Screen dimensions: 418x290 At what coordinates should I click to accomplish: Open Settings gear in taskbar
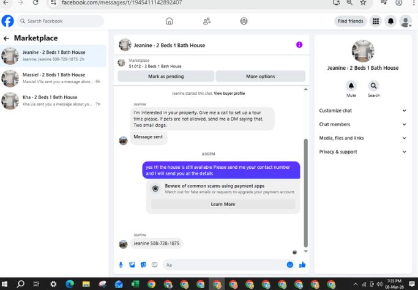point(53,284)
